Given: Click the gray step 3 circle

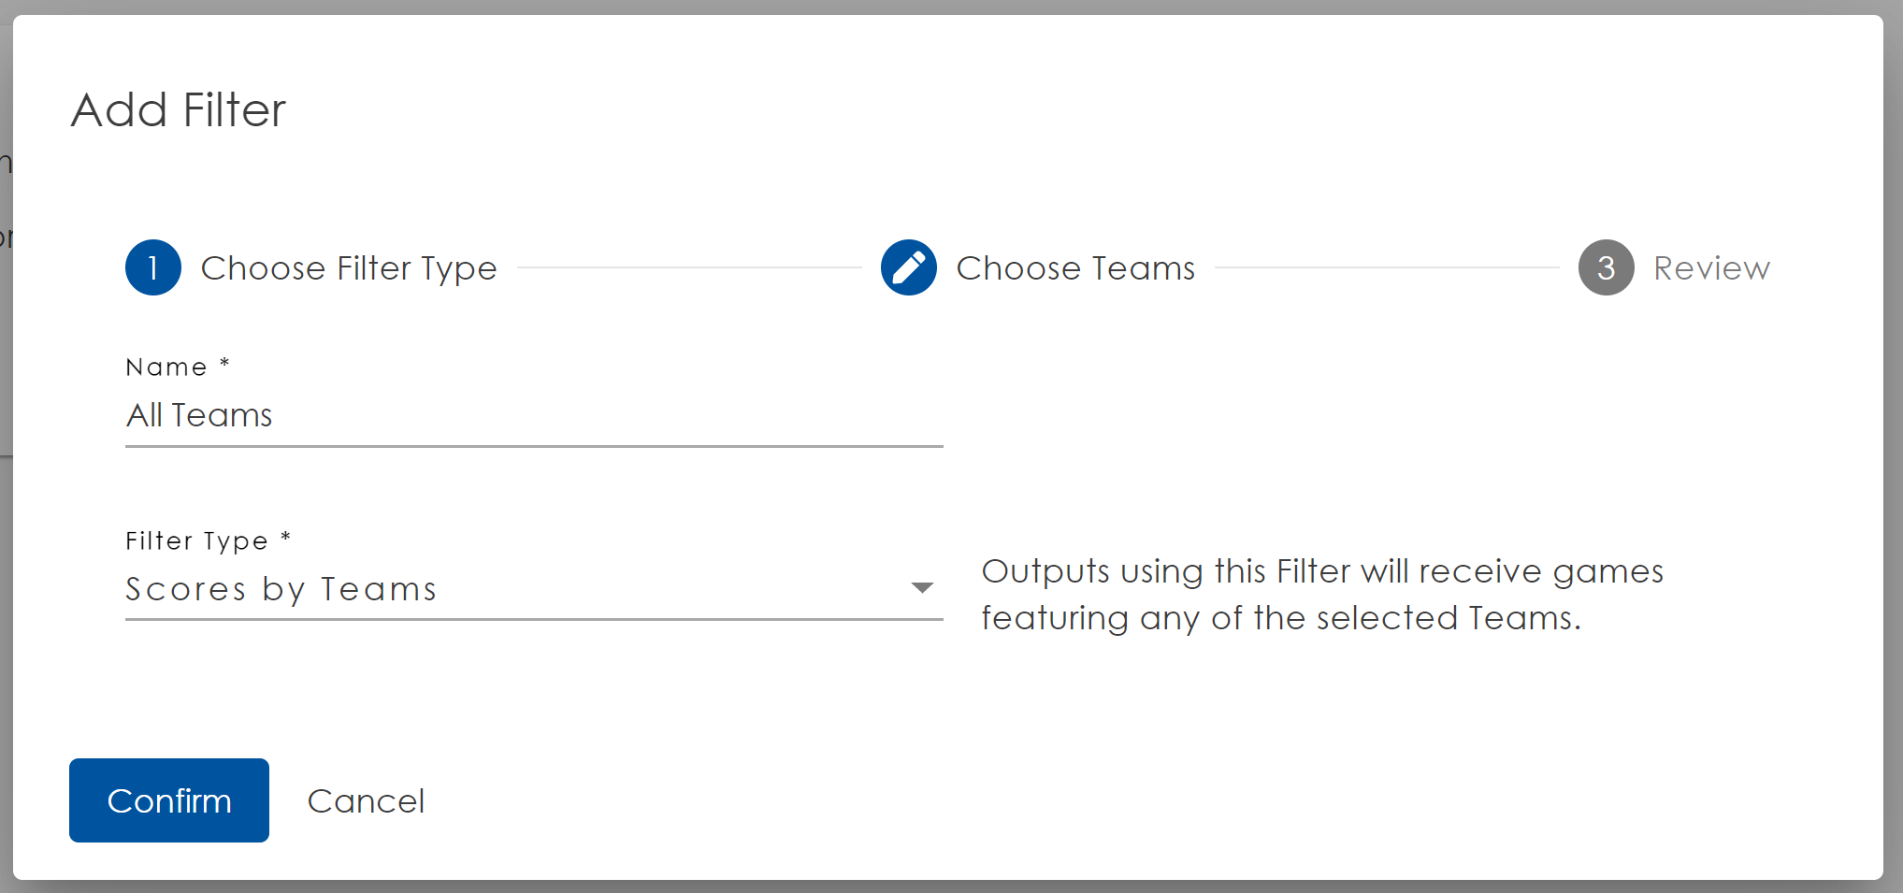Looking at the screenshot, I should pos(1606,267).
